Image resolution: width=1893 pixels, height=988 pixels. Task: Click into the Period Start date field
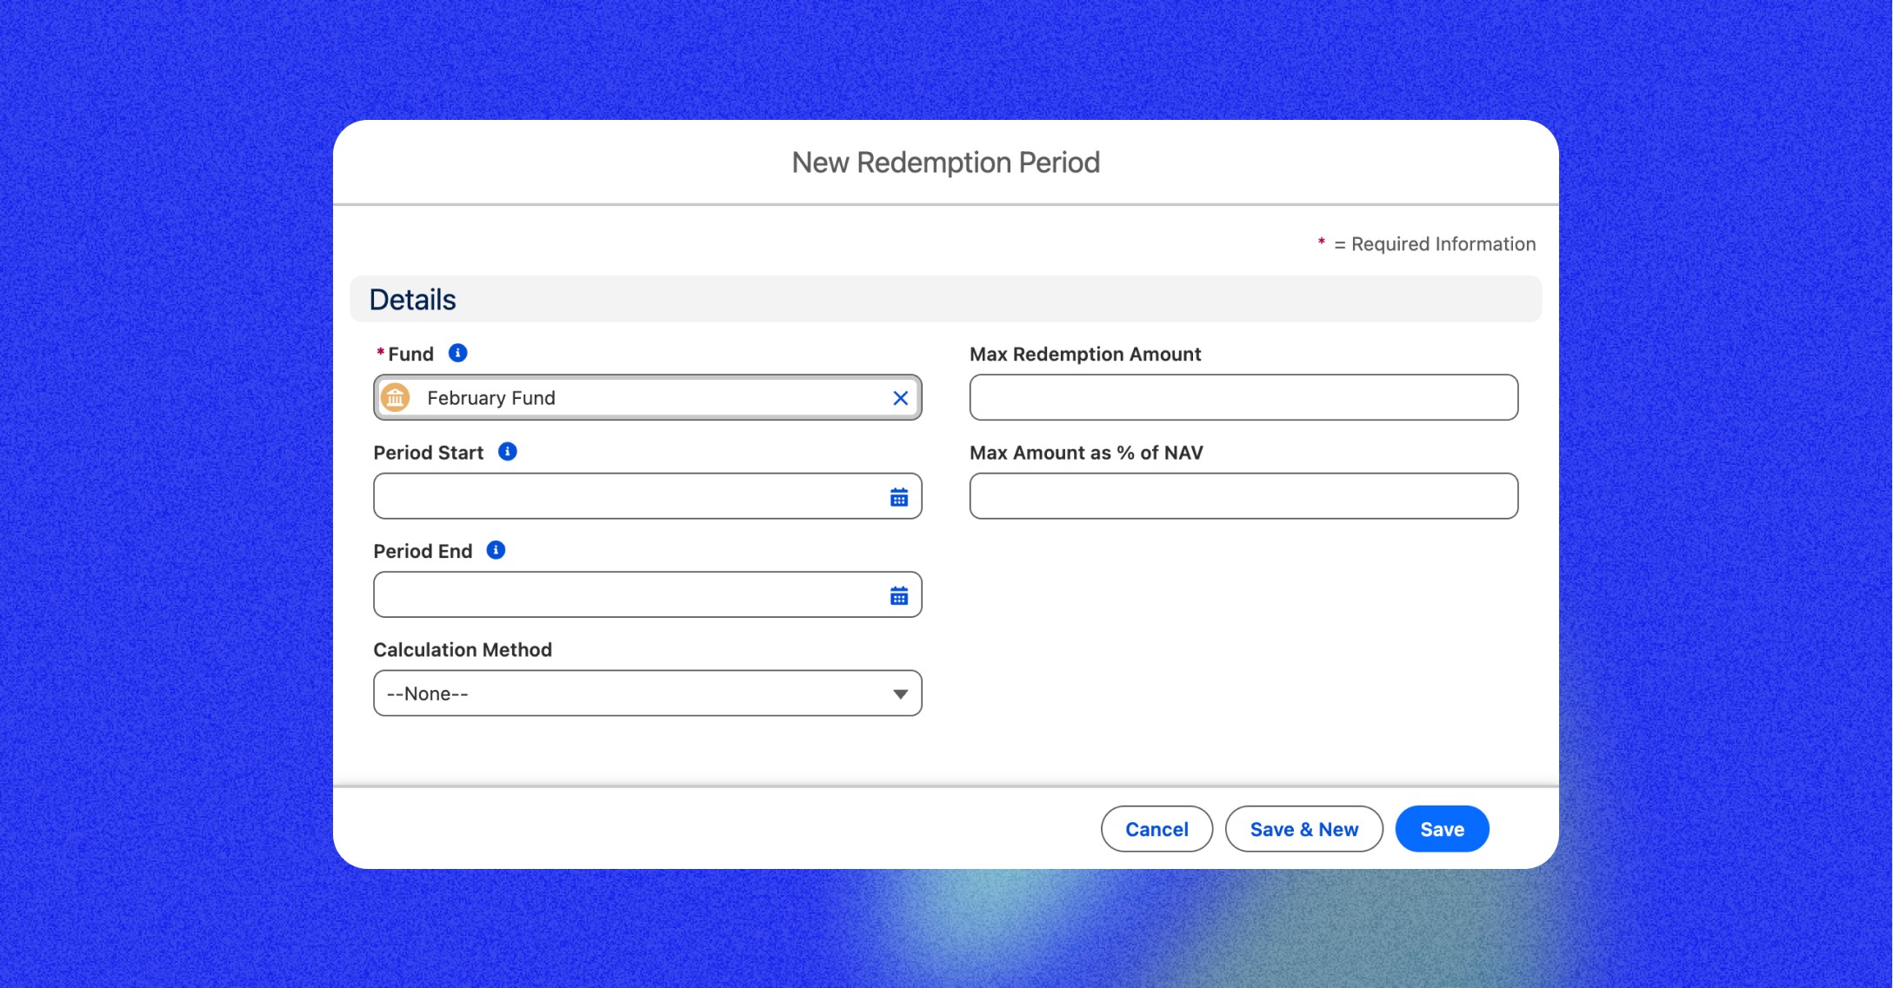click(x=626, y=497)
